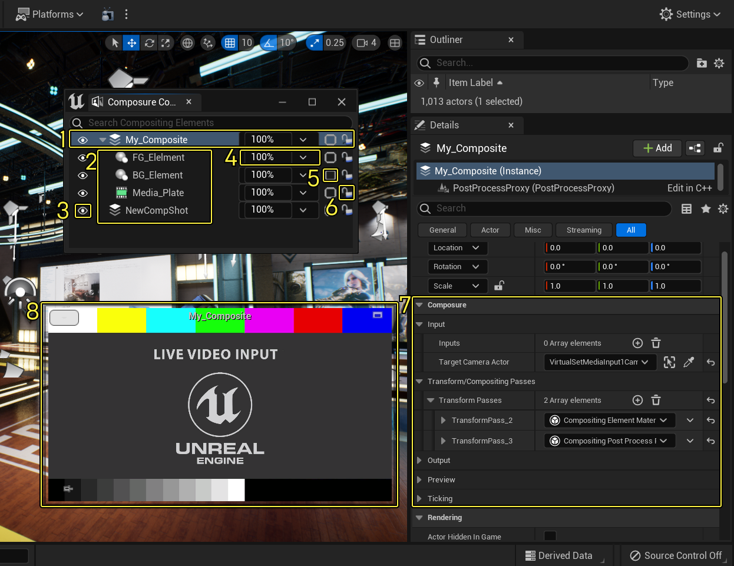The image size is (734, 566).
Task: Toggle render lock on My_Composite row
Action: pos(347,140)
